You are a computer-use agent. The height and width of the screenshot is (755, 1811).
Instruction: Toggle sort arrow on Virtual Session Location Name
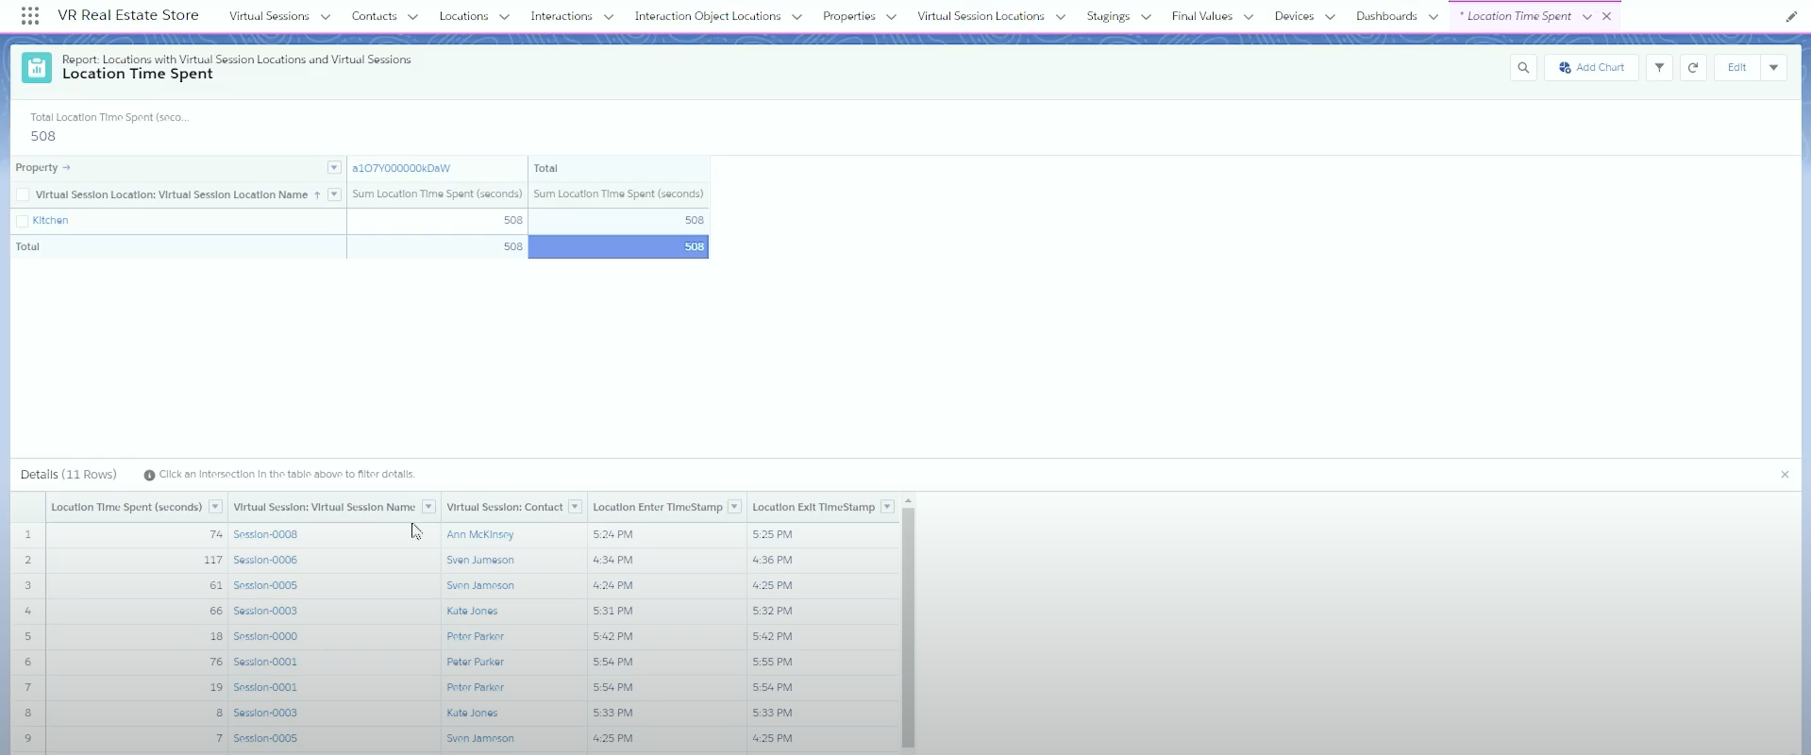(317, 194)
